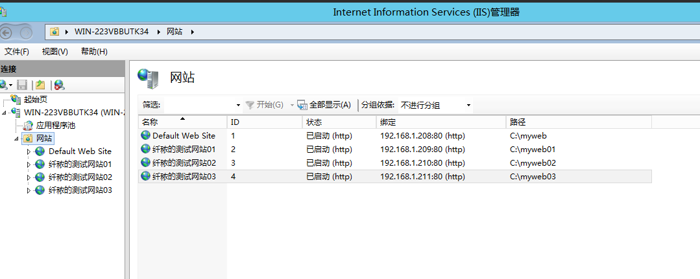This screenshot has height=279, width=700.
Task: Open the 筛选 filter field dropdown arrow
Action: tap(238, 106)
